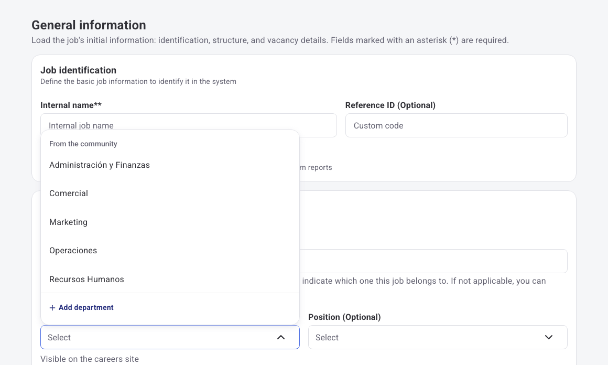Select Operaciones in the dropdown list
Image resolution: width=608 pixels, height=365 pixels.
(x=170, y=251)
